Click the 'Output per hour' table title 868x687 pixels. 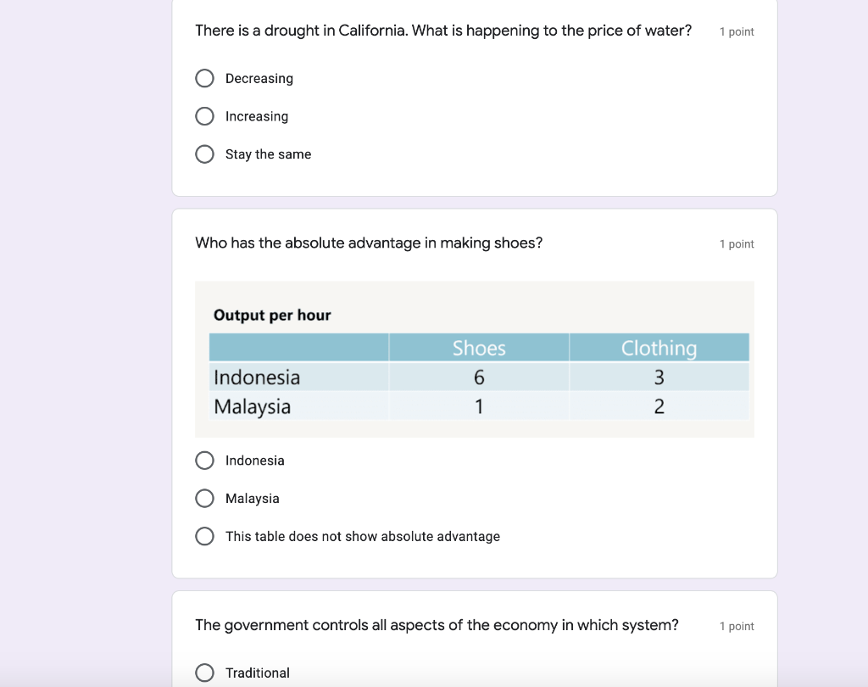pyautogui.click(x=272, y=316)
